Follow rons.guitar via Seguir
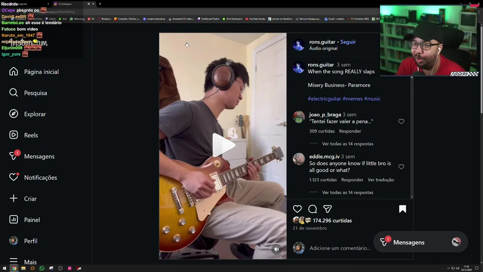 pyautogui.click(x=348, y=42)
